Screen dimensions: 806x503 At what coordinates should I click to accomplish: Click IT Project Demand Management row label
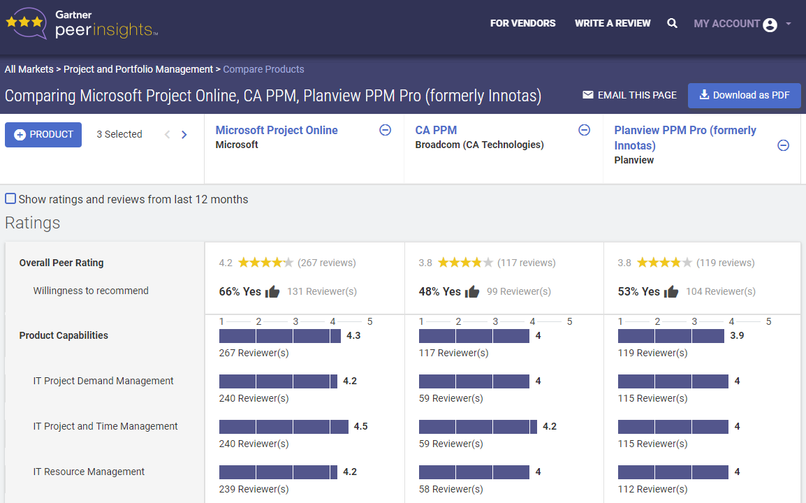103,381
